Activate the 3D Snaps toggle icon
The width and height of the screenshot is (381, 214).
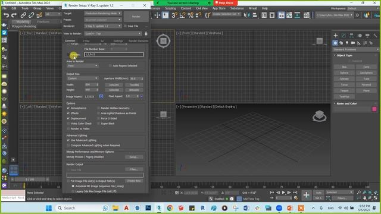point(174,15)
